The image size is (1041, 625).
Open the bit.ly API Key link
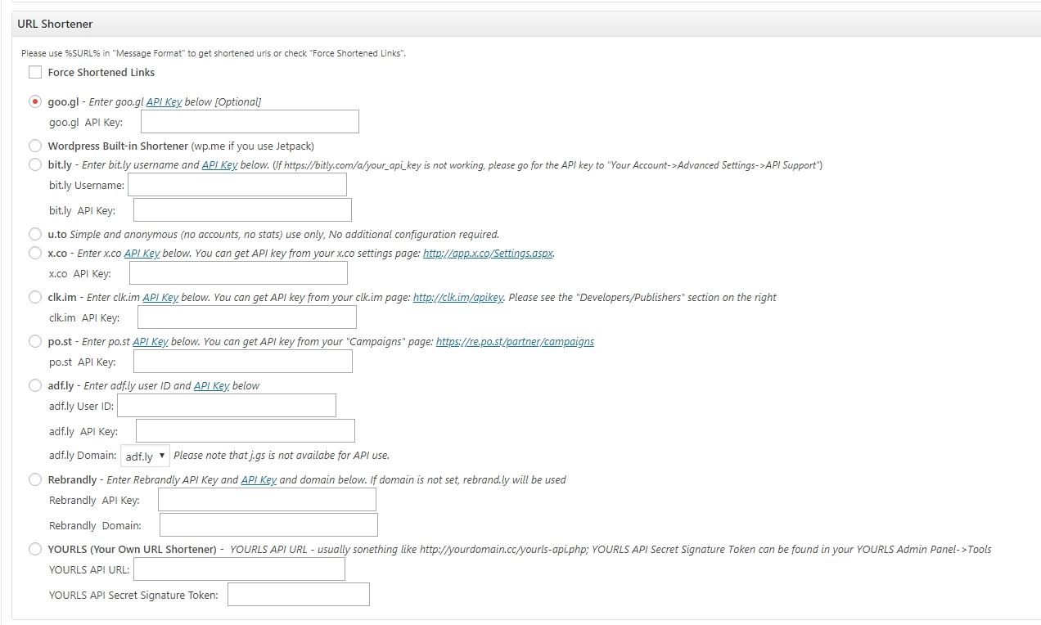(219, 164)
